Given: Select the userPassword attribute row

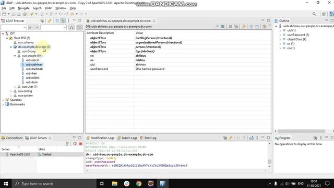Looking at the screenshot, I should 178,69.
